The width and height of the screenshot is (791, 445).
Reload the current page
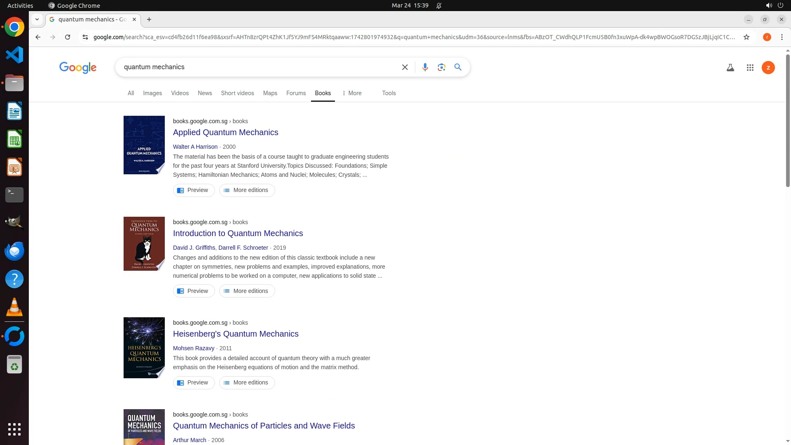(68, 37)
